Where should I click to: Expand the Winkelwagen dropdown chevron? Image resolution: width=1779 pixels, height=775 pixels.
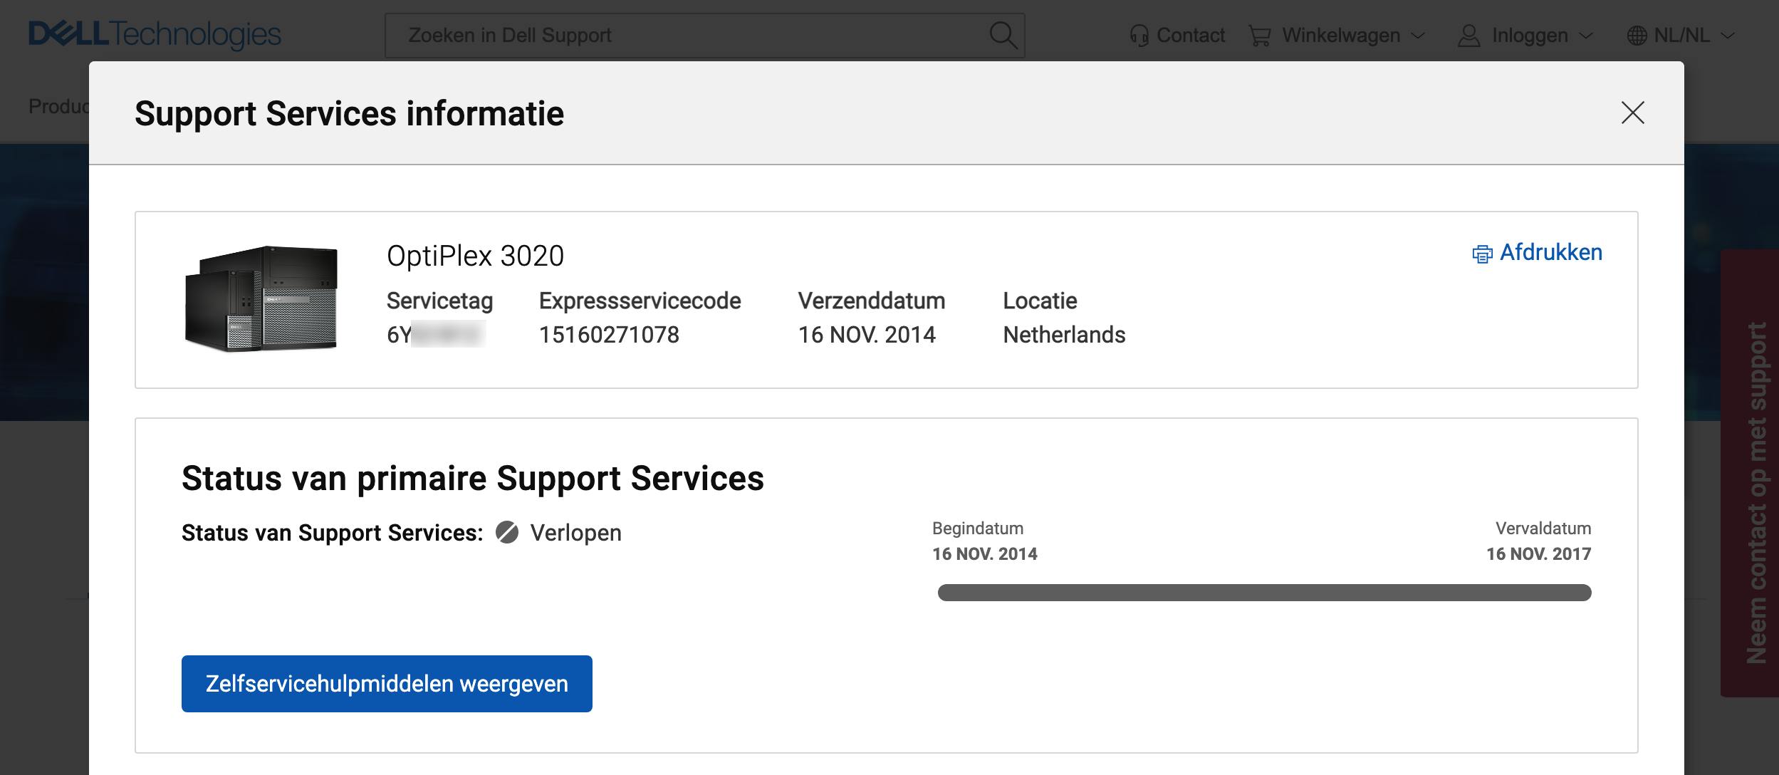click(1419, 34)
